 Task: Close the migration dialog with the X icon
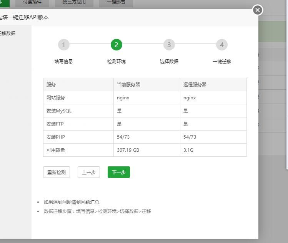(x=258, y=10)
